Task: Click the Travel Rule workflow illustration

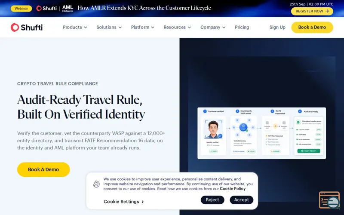Action: (261, 133)
